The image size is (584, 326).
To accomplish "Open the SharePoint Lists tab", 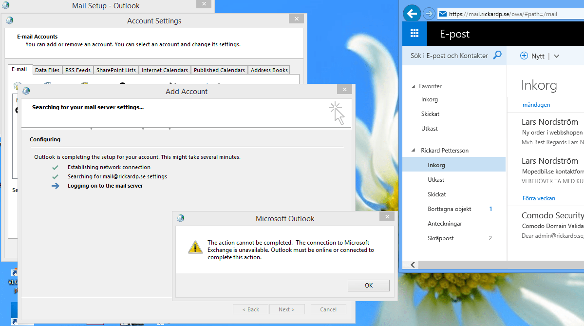I will pyautogui.click(x=116, y=70).
